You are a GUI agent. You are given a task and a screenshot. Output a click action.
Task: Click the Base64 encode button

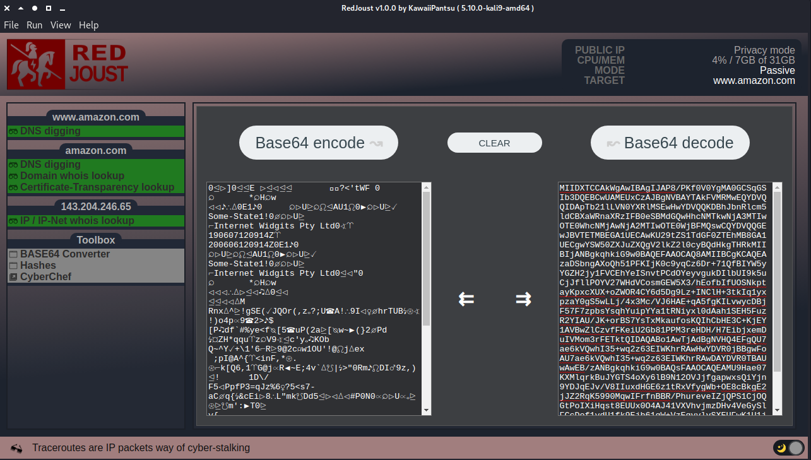[x=319, y=143]
